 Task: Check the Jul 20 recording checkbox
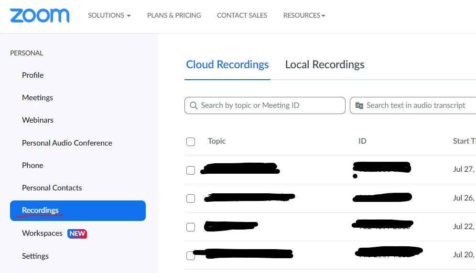pos(191,256)
